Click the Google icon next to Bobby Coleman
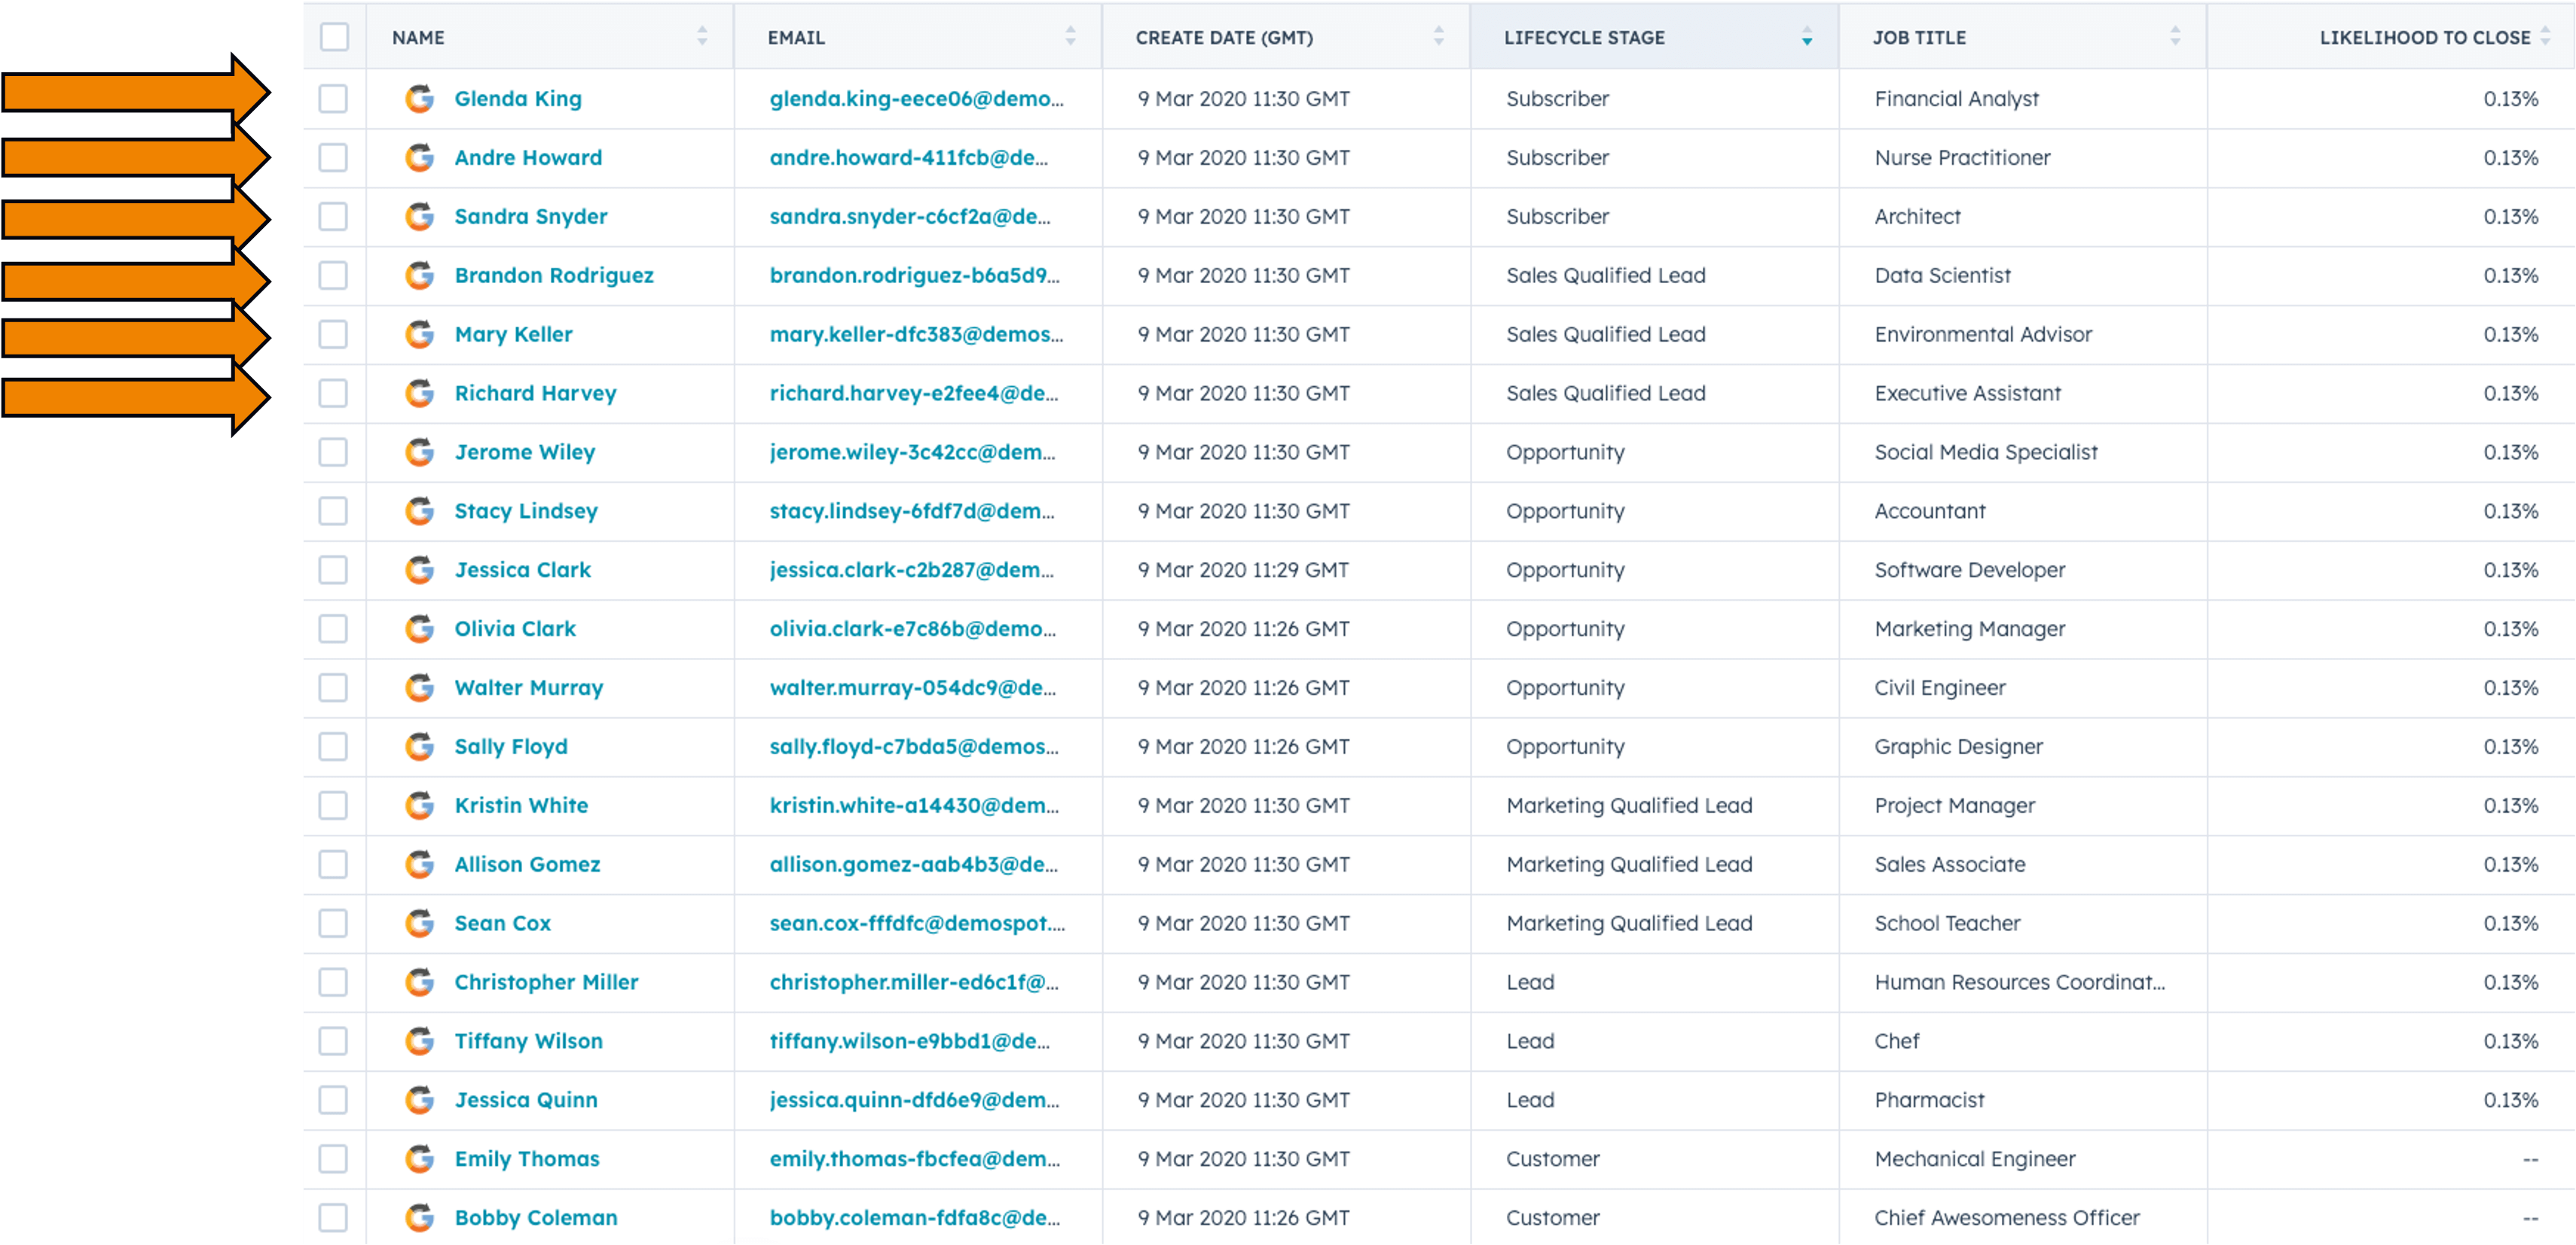Screen dimensions: 2576x1245 click(419, 1217)
